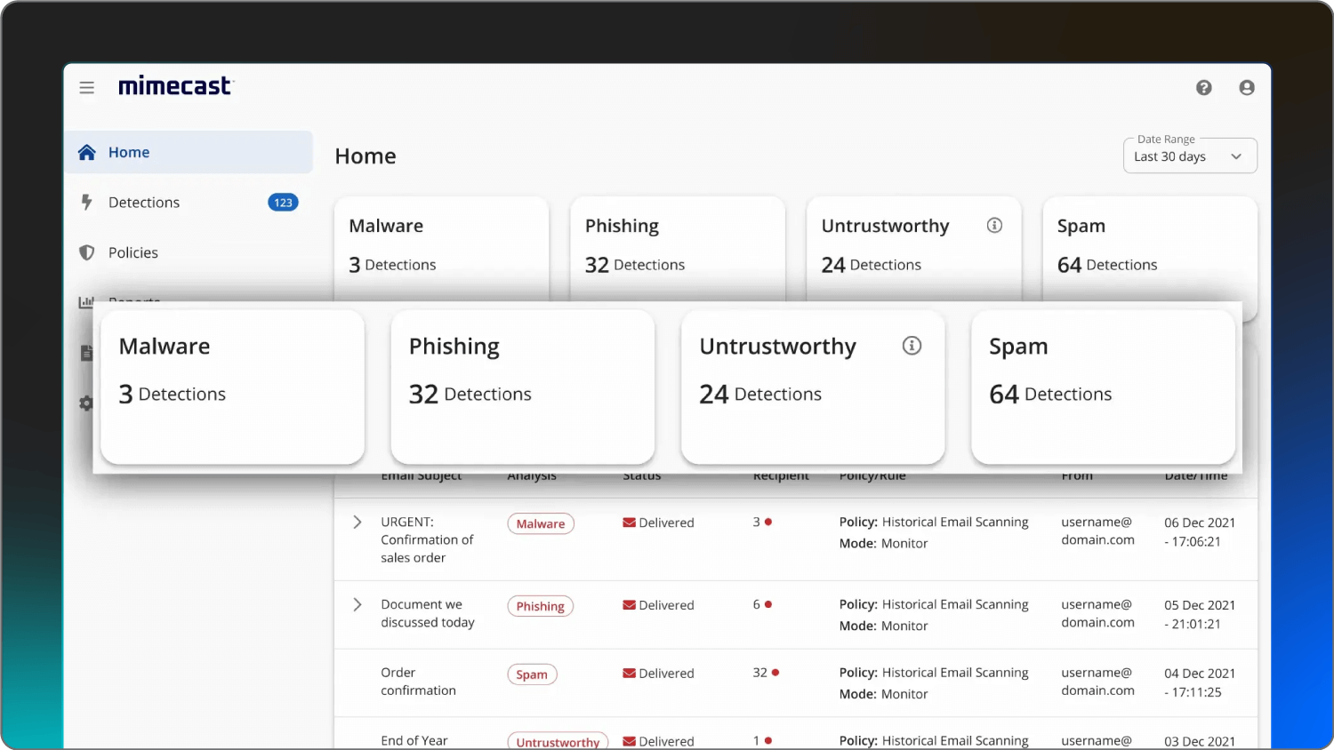Click the envelope icon beside the first Delivered status

point(628,523)
